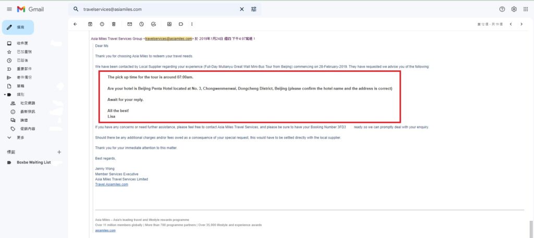This screenshot has width=534, height=238.
Task: Click 'Thank you for choosing Asia Miles' line
Action: point(144,56)
